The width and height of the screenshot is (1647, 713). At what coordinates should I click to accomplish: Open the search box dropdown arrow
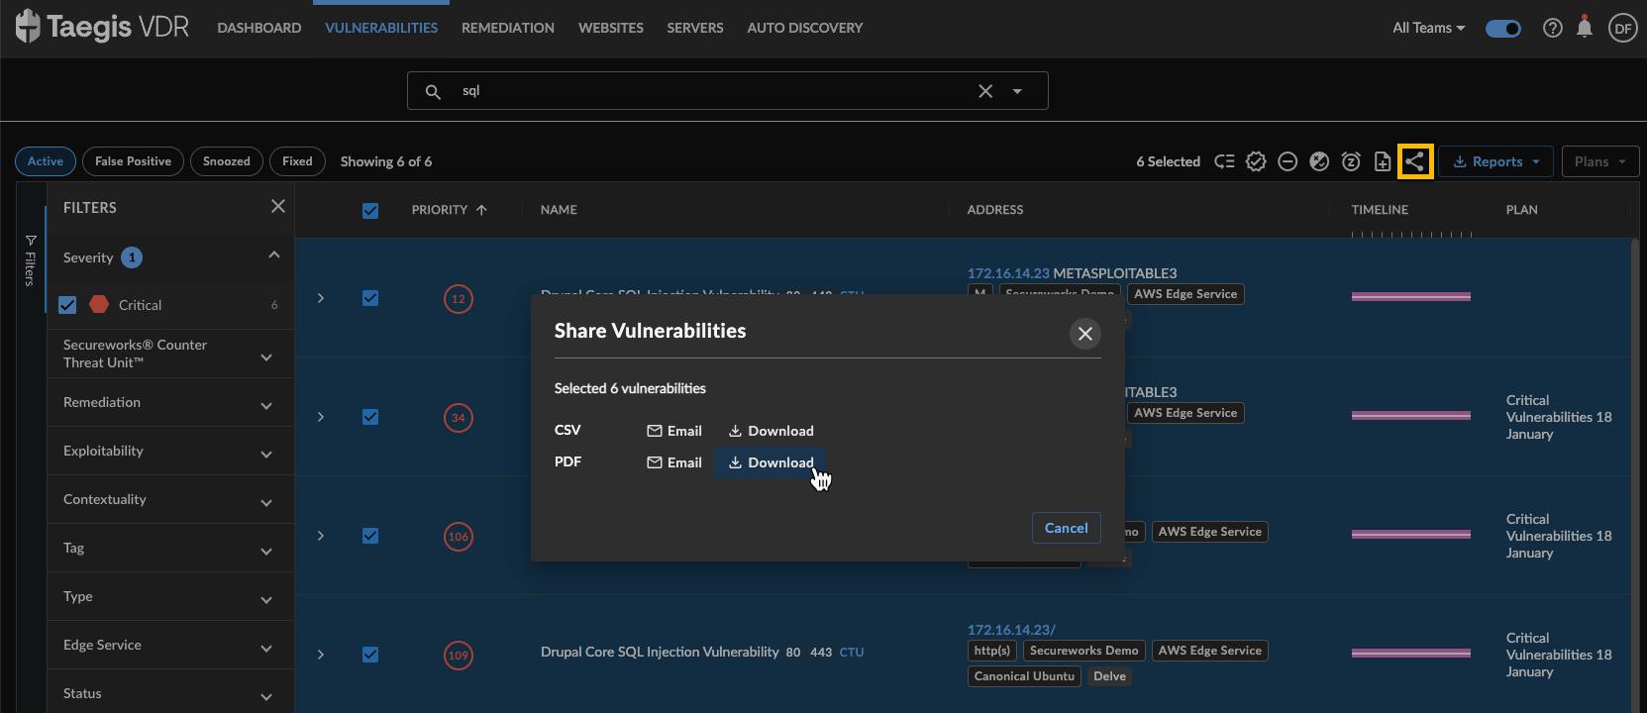click(x=1017, y=91)
